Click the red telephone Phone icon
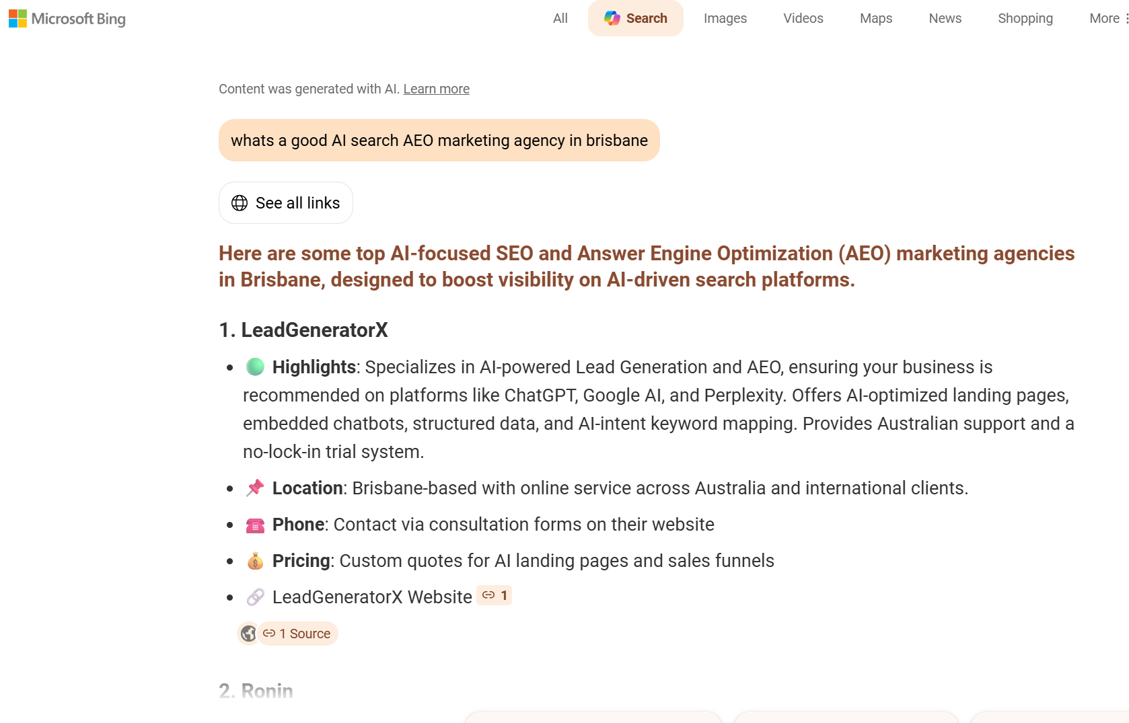Screen dimensions: 1129x723 255,525
